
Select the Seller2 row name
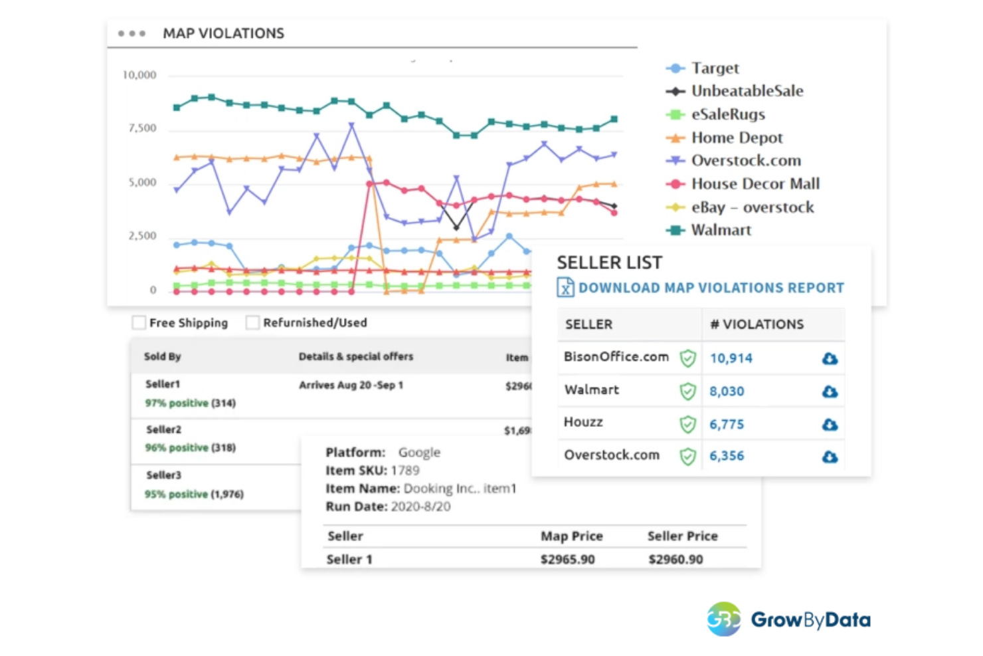pyautogui.click(x=163, y=429)
